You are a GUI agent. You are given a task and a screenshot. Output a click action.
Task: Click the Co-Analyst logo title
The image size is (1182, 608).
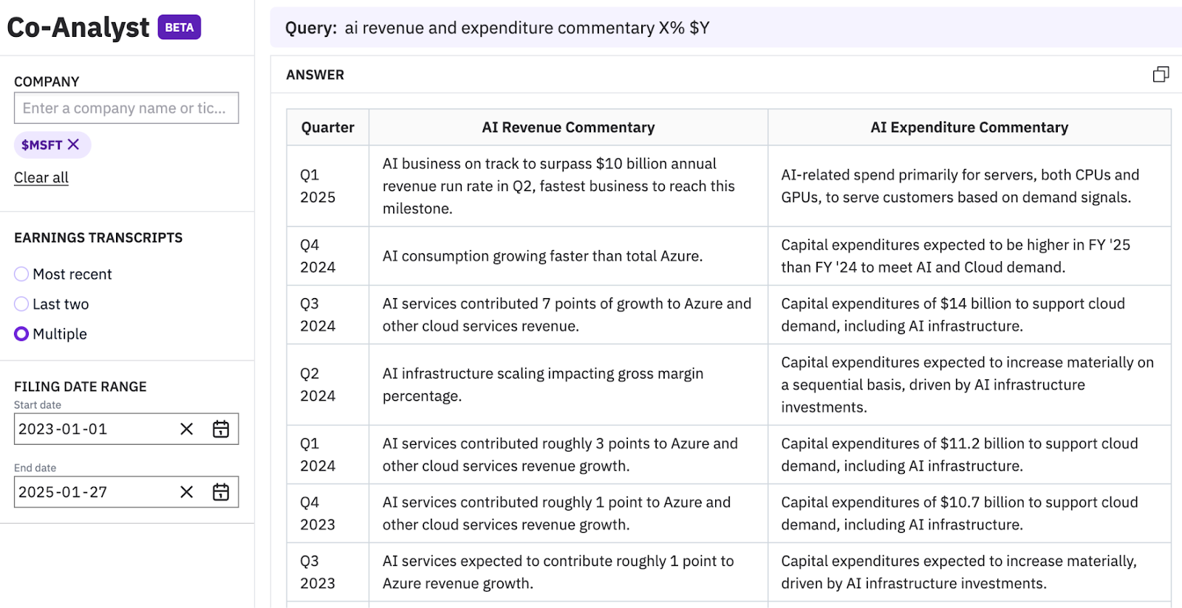[x=78, y=28]
